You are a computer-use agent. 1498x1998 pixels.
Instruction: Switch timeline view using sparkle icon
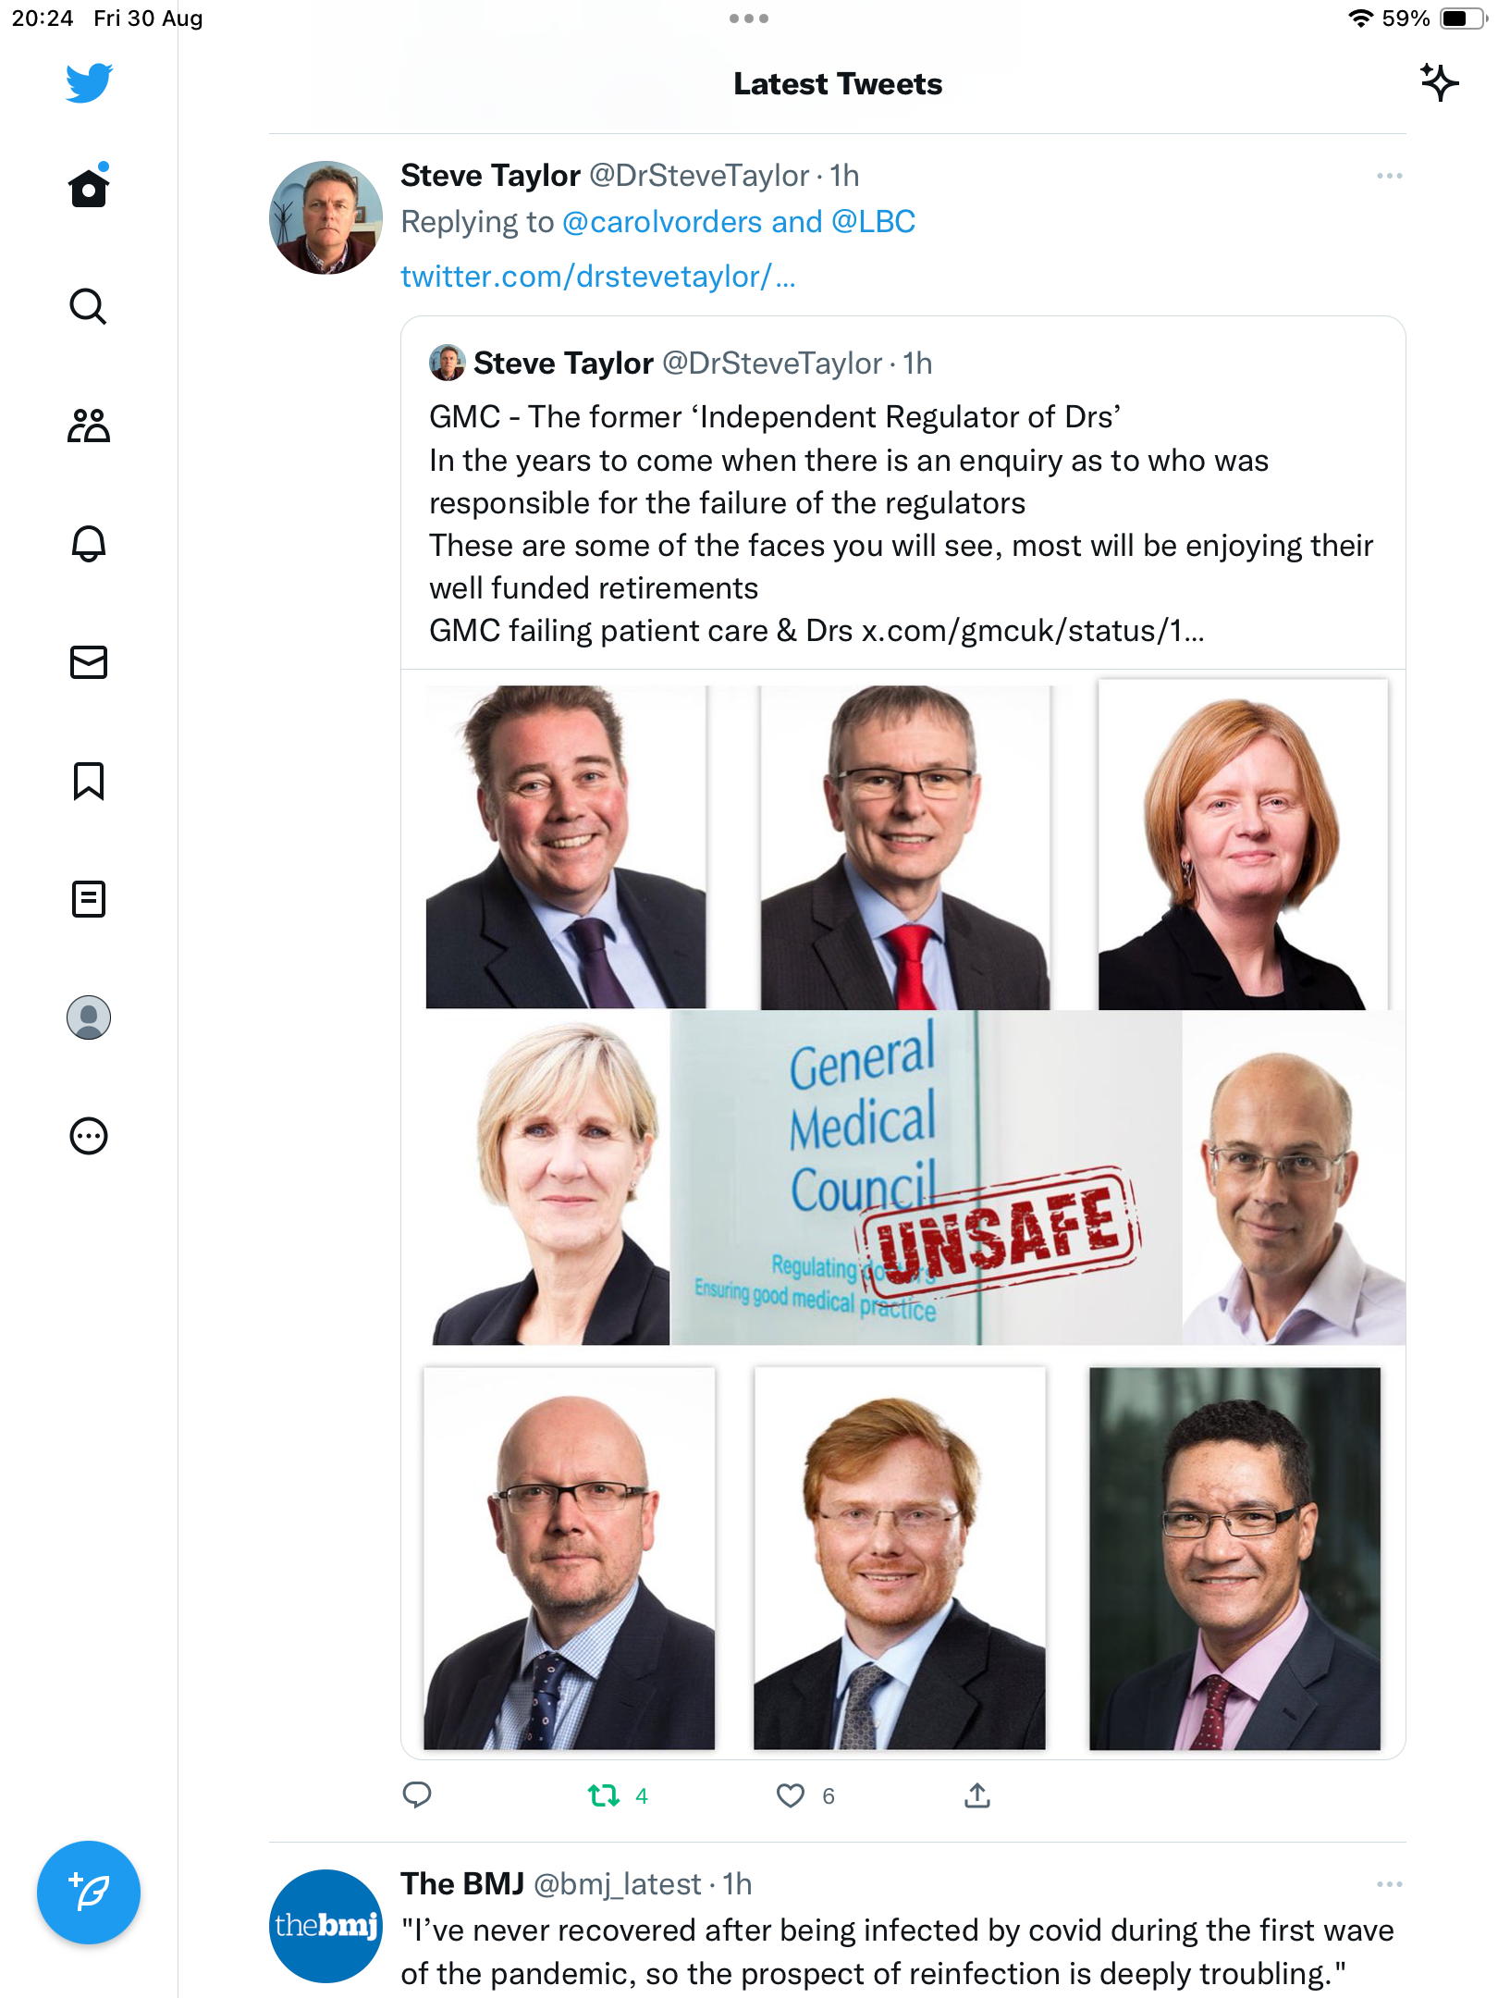tap(1439, 82)
